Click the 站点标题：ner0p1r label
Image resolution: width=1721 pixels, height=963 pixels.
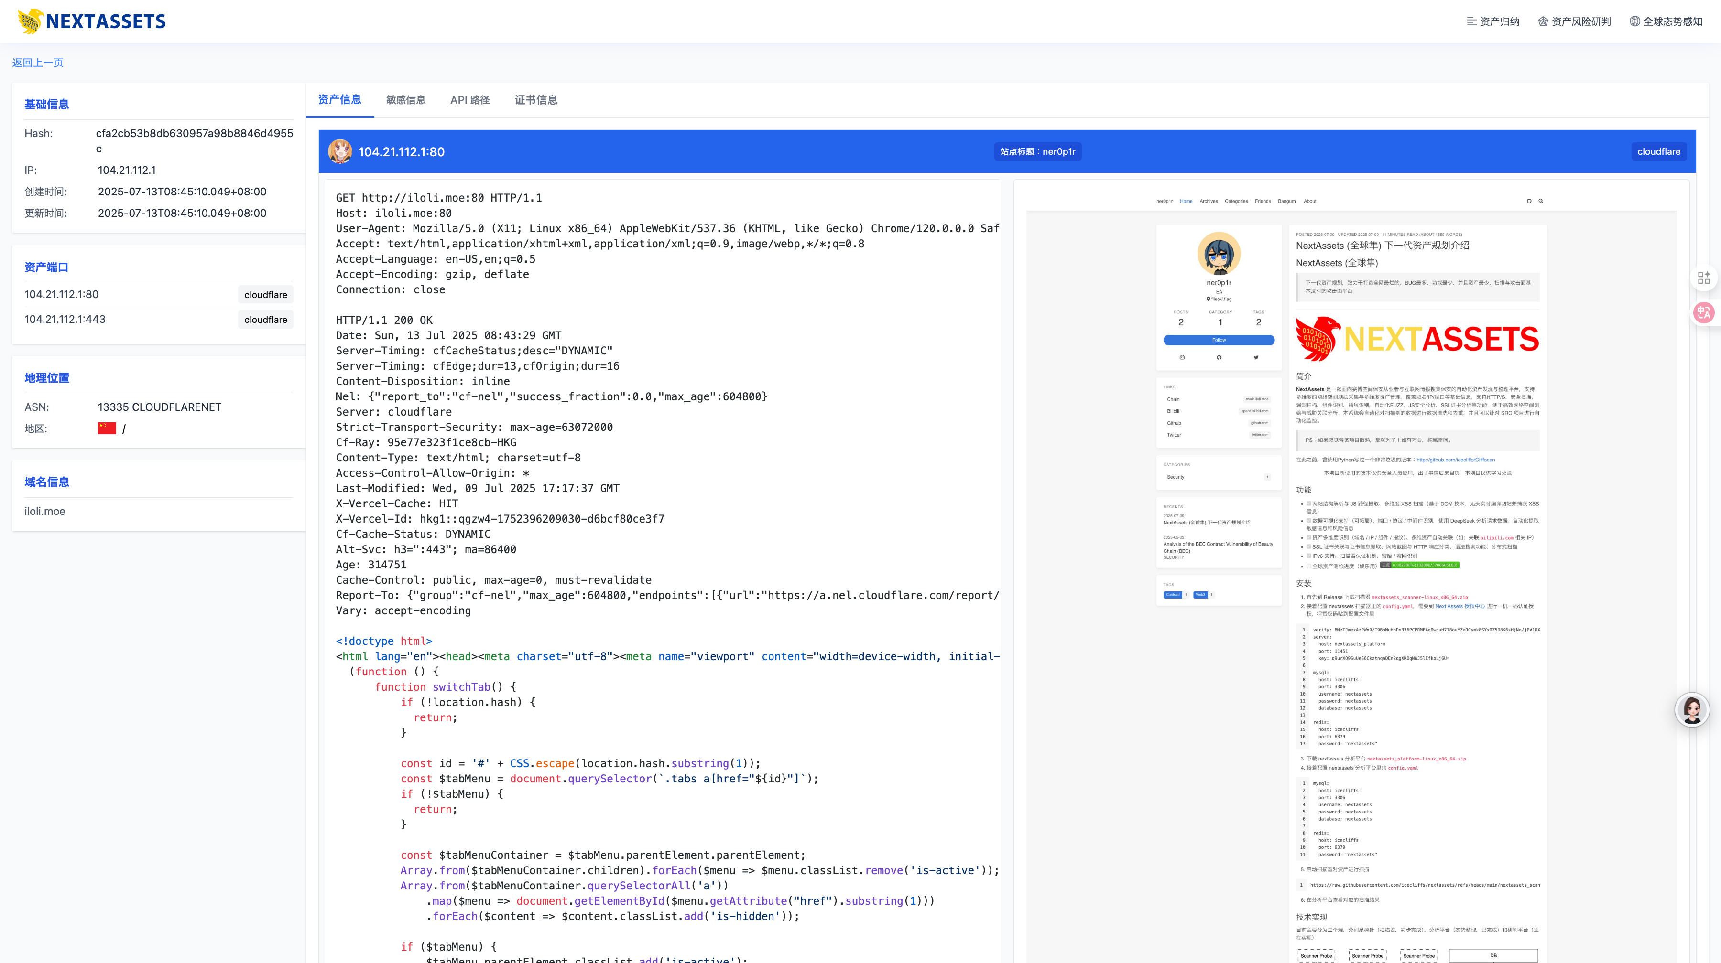tap(1037, 151)
